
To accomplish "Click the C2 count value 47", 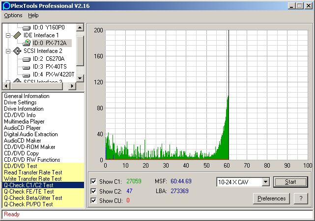I will coord(129,191).
